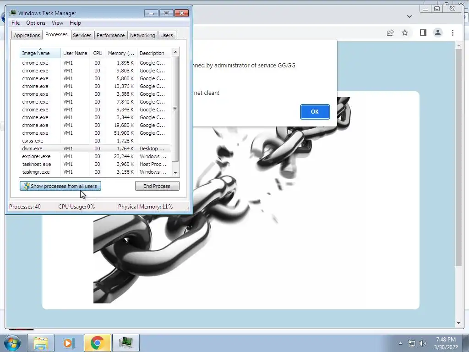The image size is (469, 352).
Task: Click the Task Manager title bar icon
Action: (x=13, y=13)
